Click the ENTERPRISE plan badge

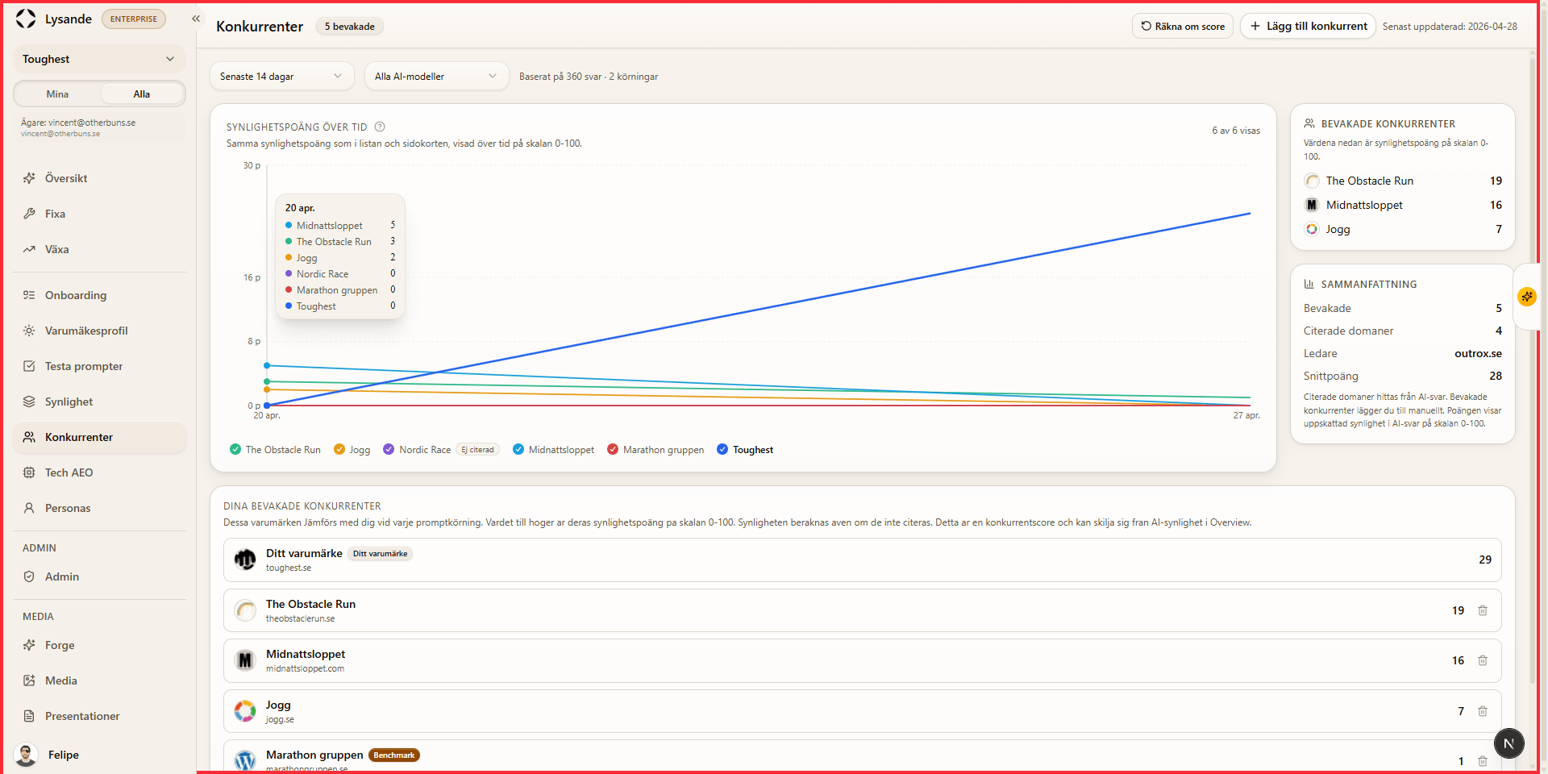coord(134,19)
